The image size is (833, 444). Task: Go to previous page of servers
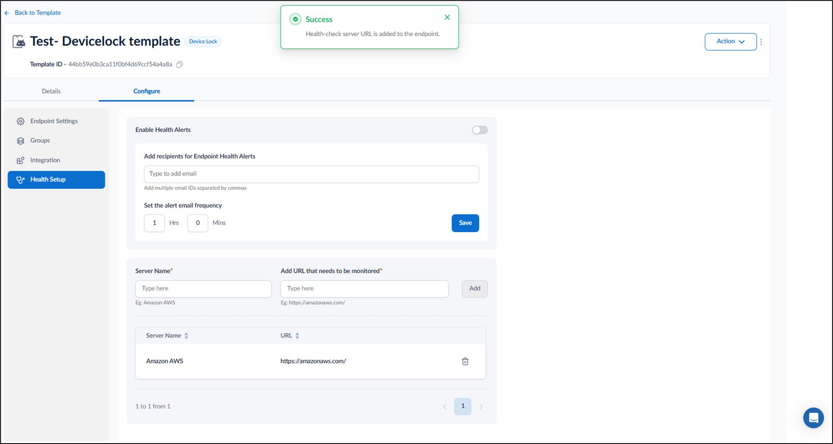pyautogui.click(x=445, y=407)
